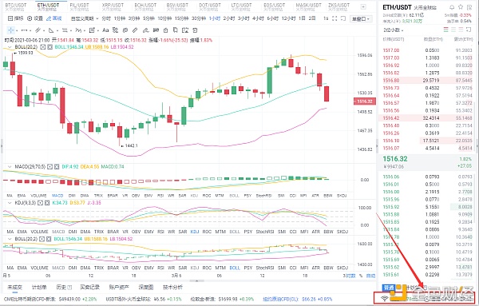Open the 技术分析 technical analysis tab
The height and width of the screenshot is (306, 479).
(172, 287)
